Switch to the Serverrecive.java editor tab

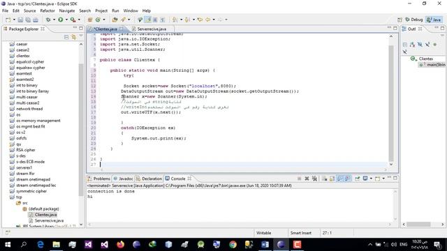(152, 29)
